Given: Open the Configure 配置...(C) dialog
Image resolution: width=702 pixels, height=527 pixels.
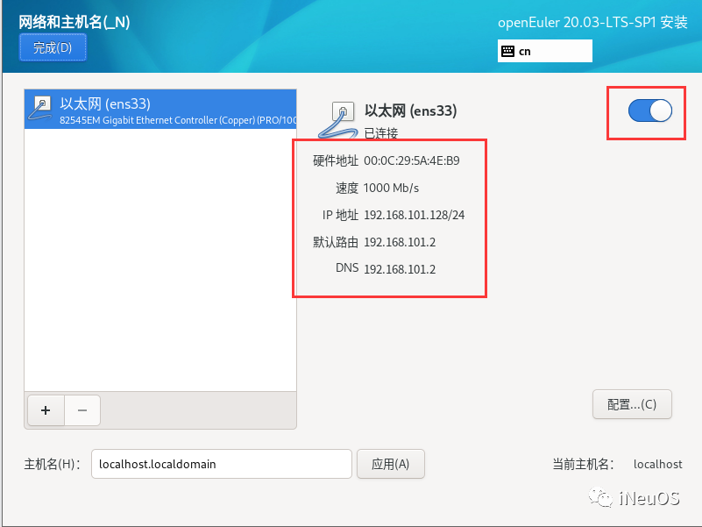Looking at the screenshot, I should 632,404.
